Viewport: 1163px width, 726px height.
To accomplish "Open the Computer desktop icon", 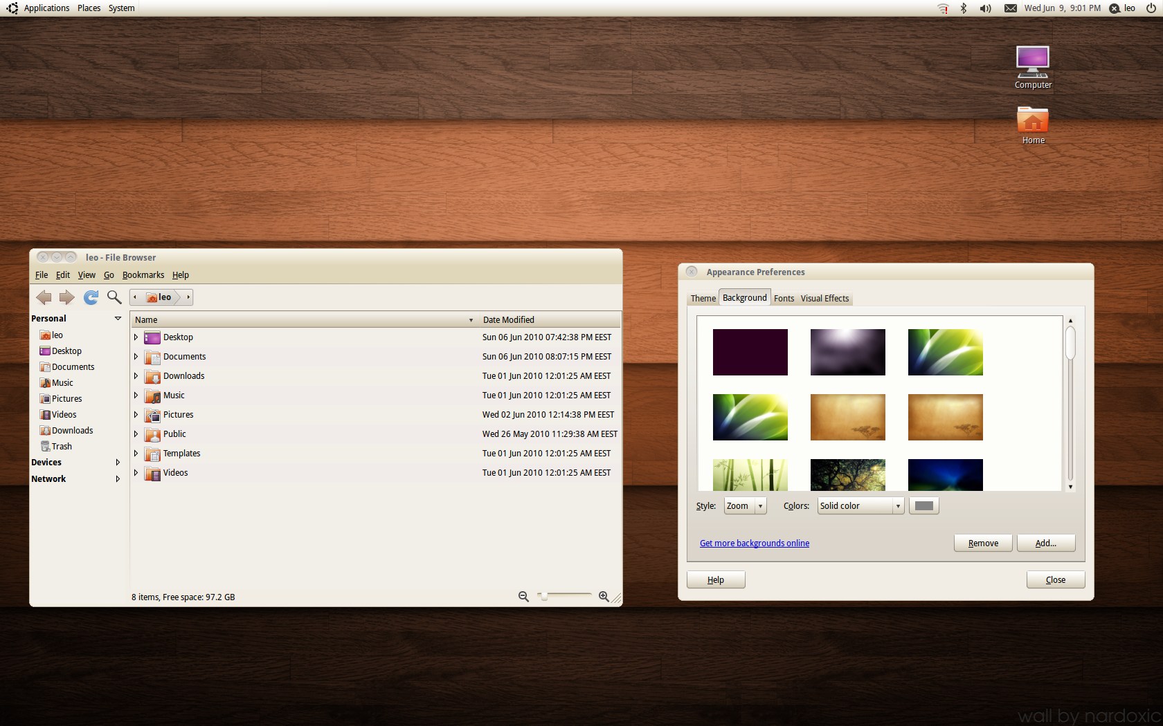I will 1033,67.
